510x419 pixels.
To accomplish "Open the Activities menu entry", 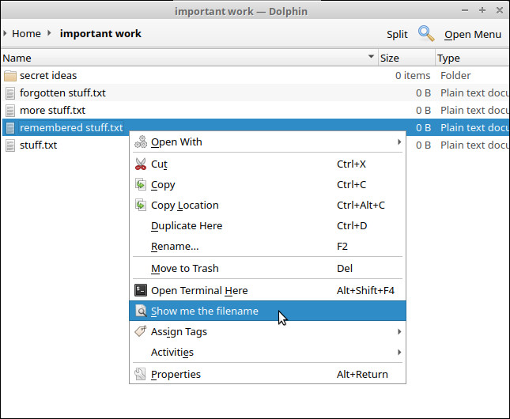I will pos(267,353).
